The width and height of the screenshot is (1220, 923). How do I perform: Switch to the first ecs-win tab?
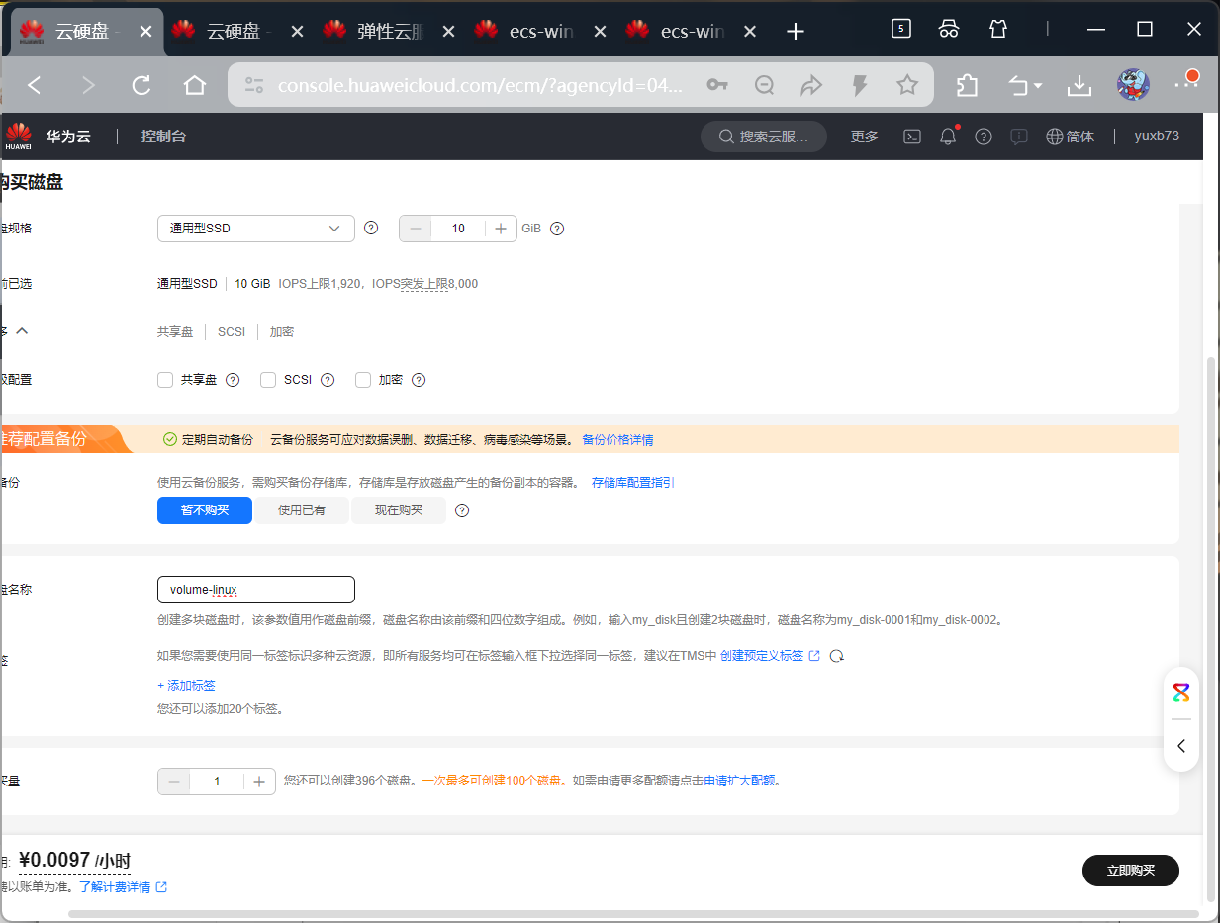[x=541, y=32]
